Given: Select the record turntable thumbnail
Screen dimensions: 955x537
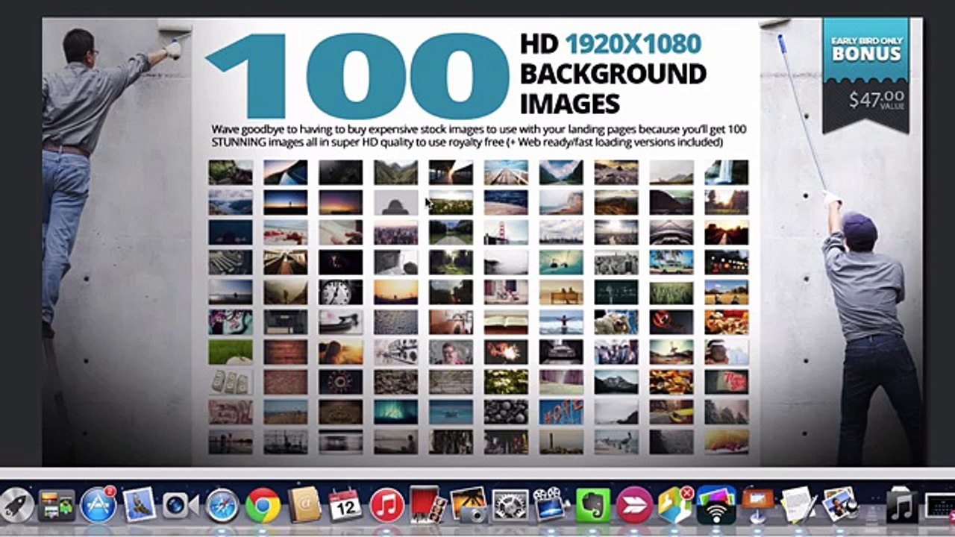Looking at the screenshot, I should tap(341, 321).
